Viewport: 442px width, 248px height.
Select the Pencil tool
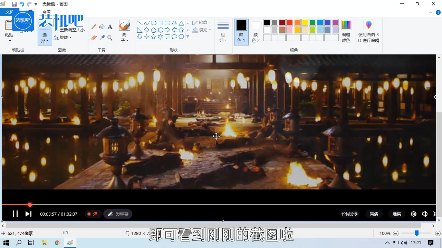pos(94,27)
